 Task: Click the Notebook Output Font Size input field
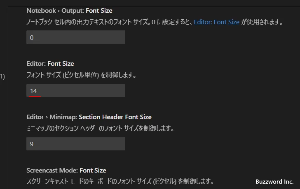76,37
